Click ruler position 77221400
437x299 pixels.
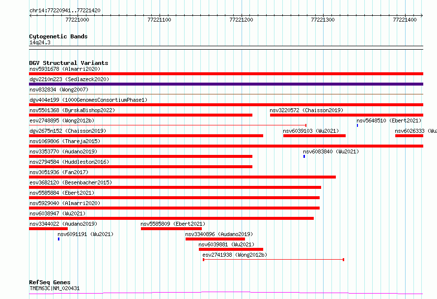pyautogui.click(x=405, y=20)
